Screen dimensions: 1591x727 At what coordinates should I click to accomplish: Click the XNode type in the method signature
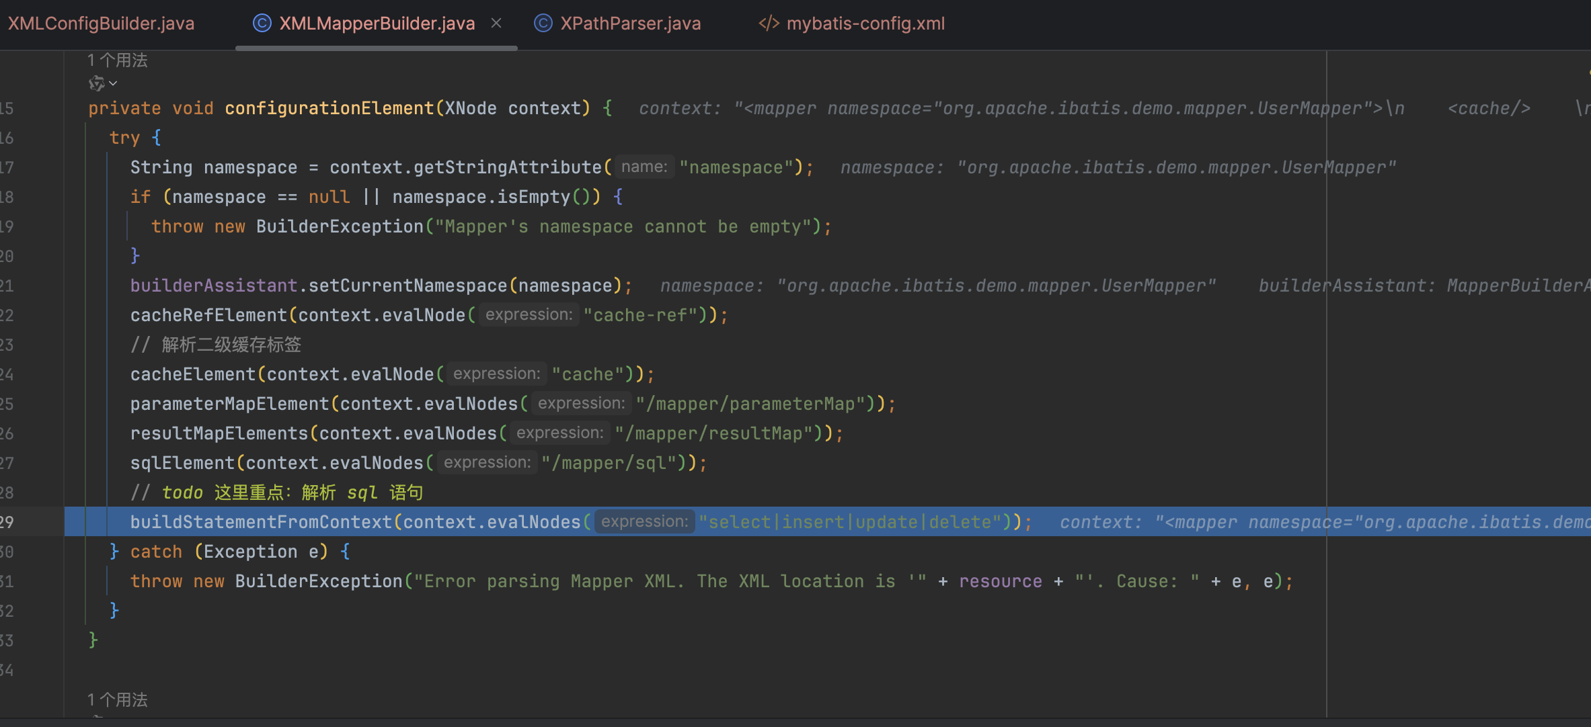tap(471, 108)
